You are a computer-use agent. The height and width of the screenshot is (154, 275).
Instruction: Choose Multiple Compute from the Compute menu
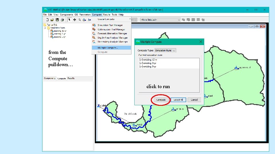click(111, 48)
